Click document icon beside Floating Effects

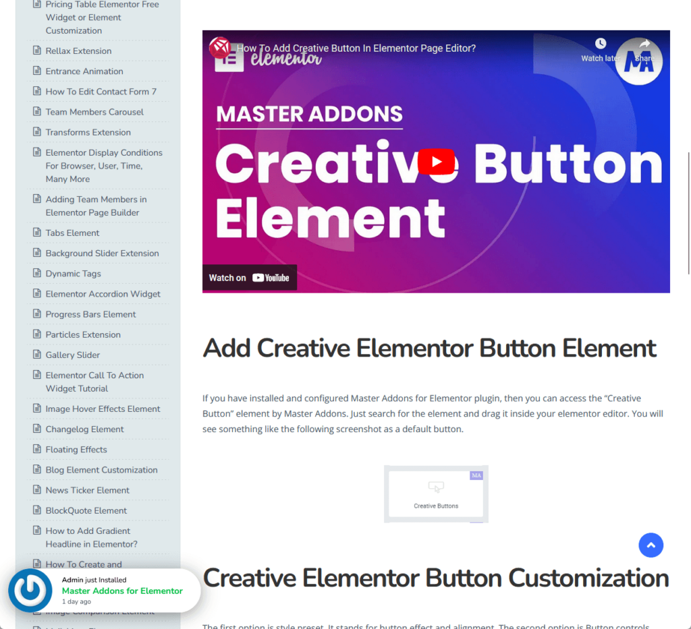point(37,448)
